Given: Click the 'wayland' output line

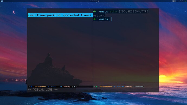Looking at the screenshot, I should tap(99, 15).
